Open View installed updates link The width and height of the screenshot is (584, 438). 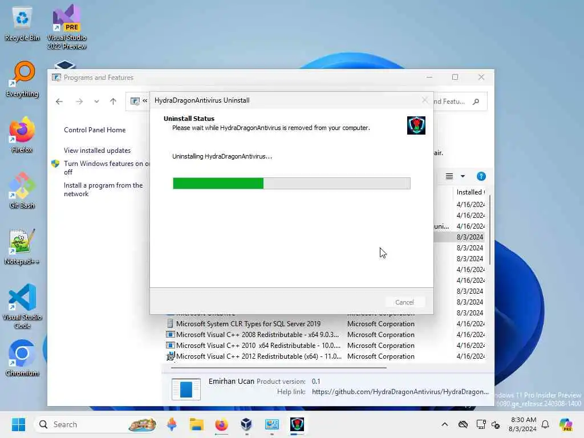[97, 151]
